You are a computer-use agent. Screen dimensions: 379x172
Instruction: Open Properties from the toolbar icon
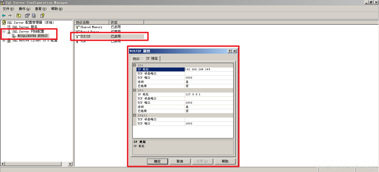coord(27,16)
